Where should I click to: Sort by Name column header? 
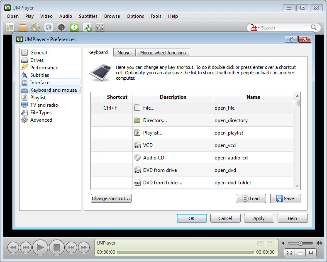click(253, 97)
